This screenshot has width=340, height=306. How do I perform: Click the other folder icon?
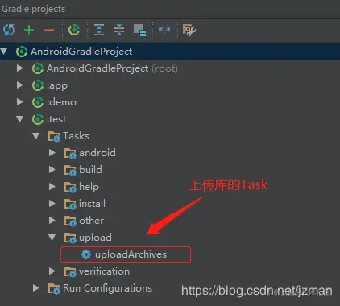70,221
